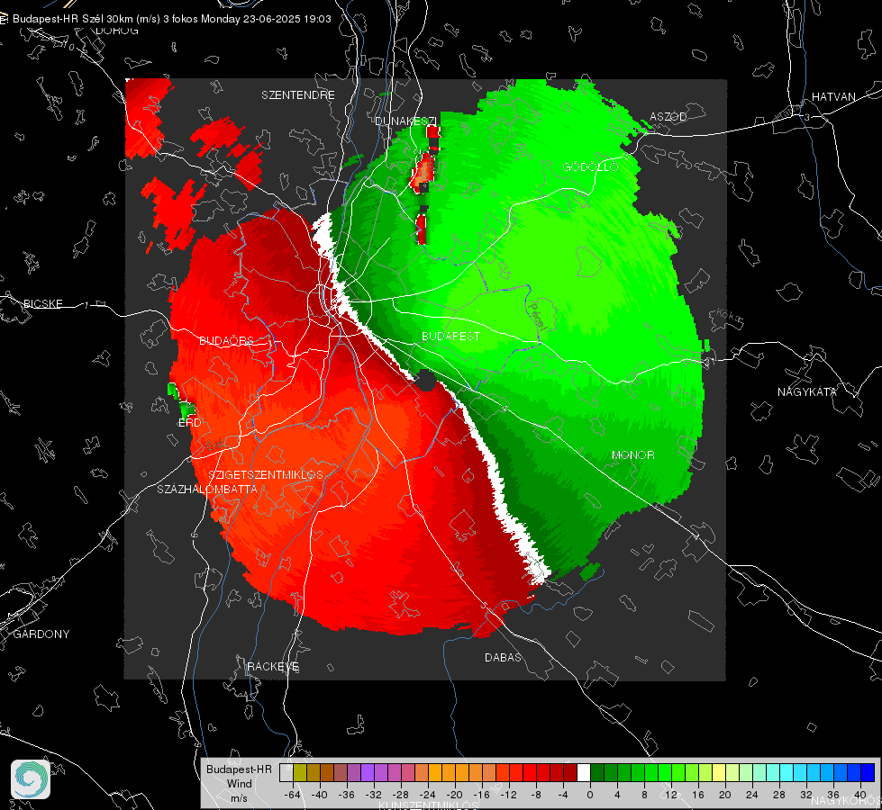Screen dimensions: 882x810
Task: Click the DABAS town label
Action: (x=504, y=658)
